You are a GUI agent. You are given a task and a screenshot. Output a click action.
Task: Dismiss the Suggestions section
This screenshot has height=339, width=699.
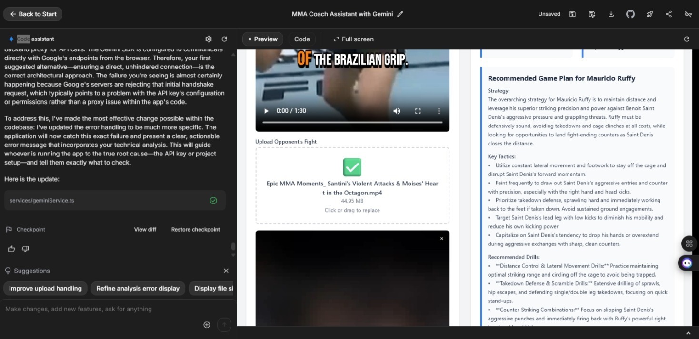point(226,271)
